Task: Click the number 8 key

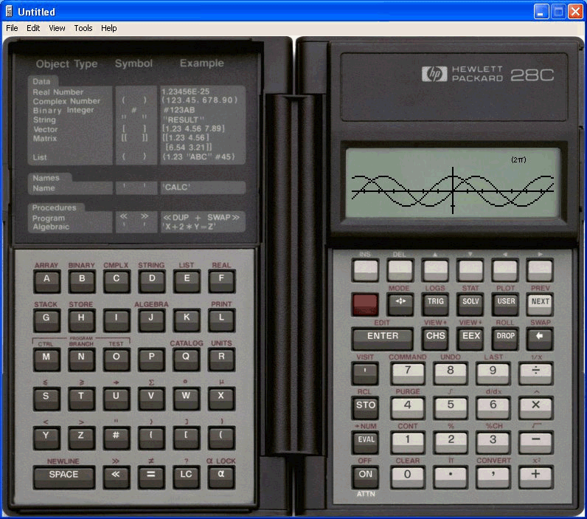Action: click(x=451, y=373)
